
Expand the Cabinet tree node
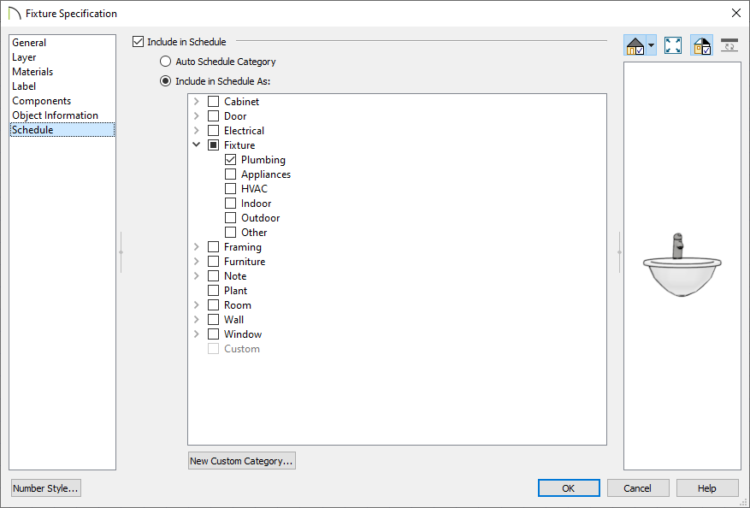(x=196, y=102)
